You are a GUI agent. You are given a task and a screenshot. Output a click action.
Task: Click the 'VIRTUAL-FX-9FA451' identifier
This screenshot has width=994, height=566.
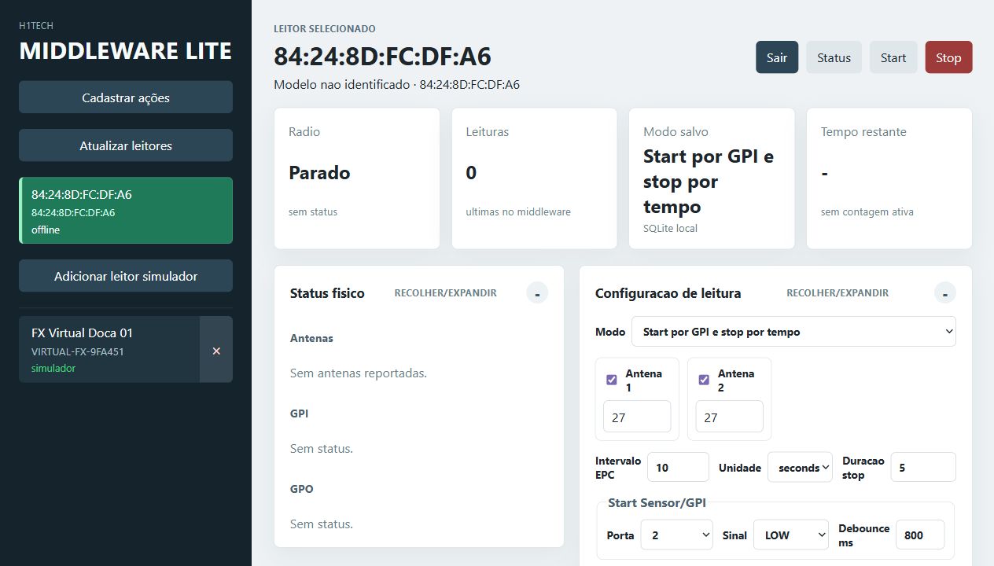click(x=78, y=351)
